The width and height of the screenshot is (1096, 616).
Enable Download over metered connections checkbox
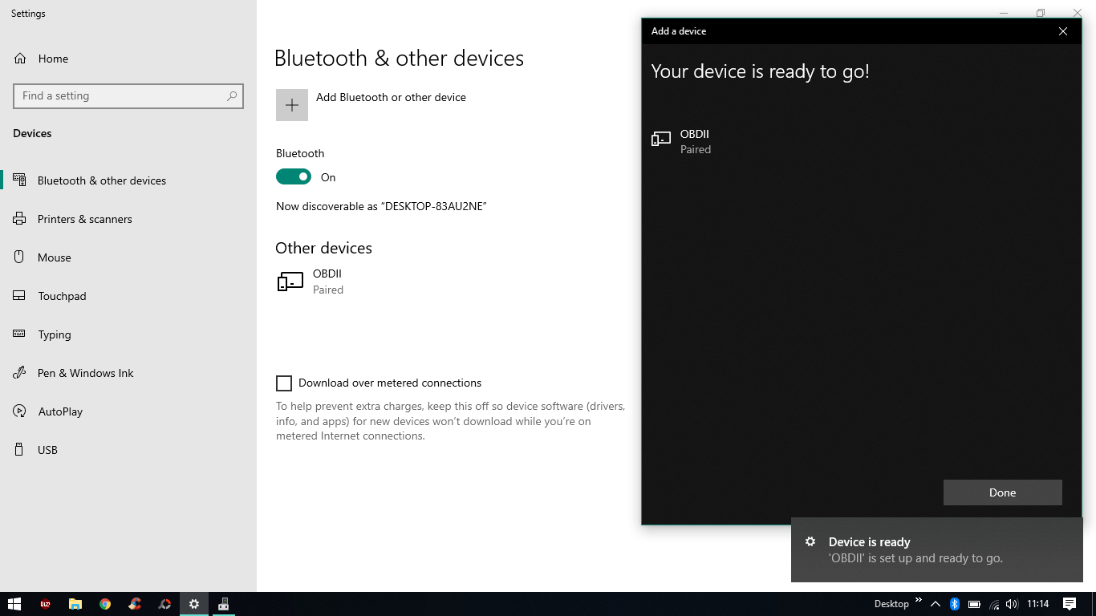coord(284,383)
